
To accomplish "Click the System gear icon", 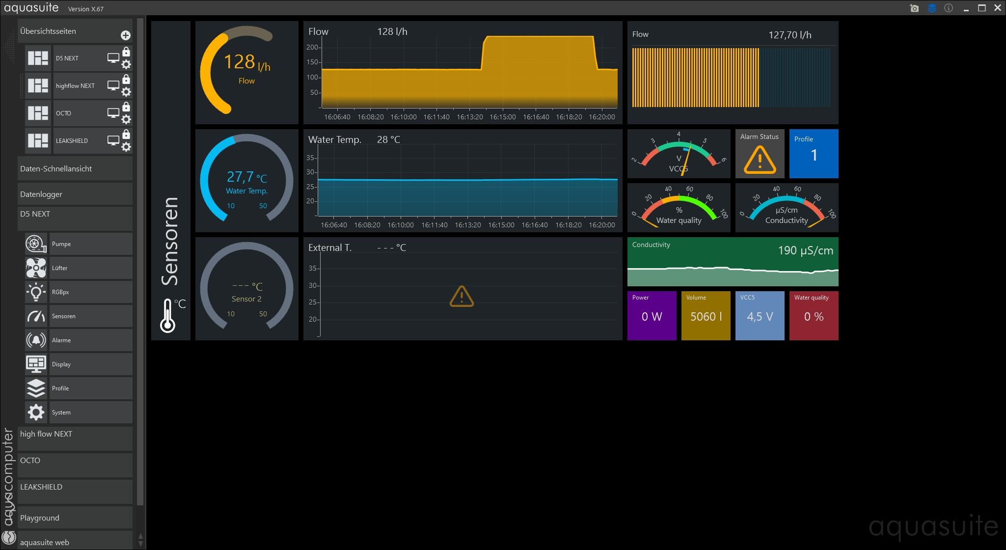I will 36,412.
